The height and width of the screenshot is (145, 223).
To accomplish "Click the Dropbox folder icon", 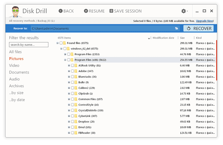I will coord(76,122).
